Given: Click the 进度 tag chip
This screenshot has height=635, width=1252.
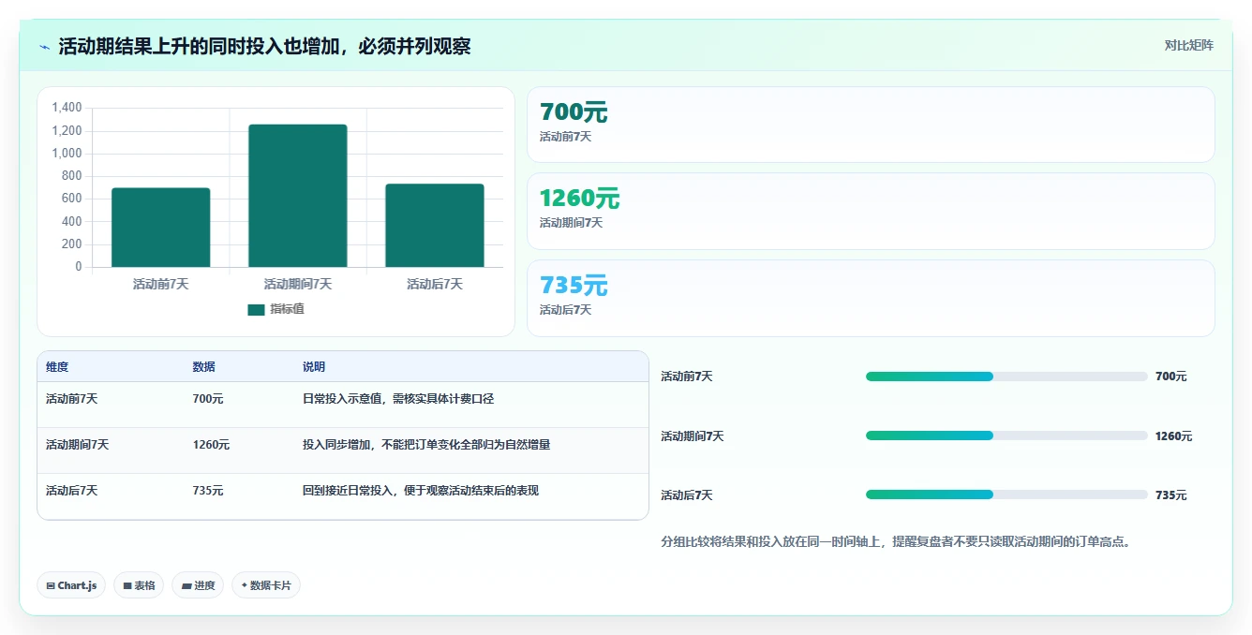Looking at the screenshot, I should 198,585.
